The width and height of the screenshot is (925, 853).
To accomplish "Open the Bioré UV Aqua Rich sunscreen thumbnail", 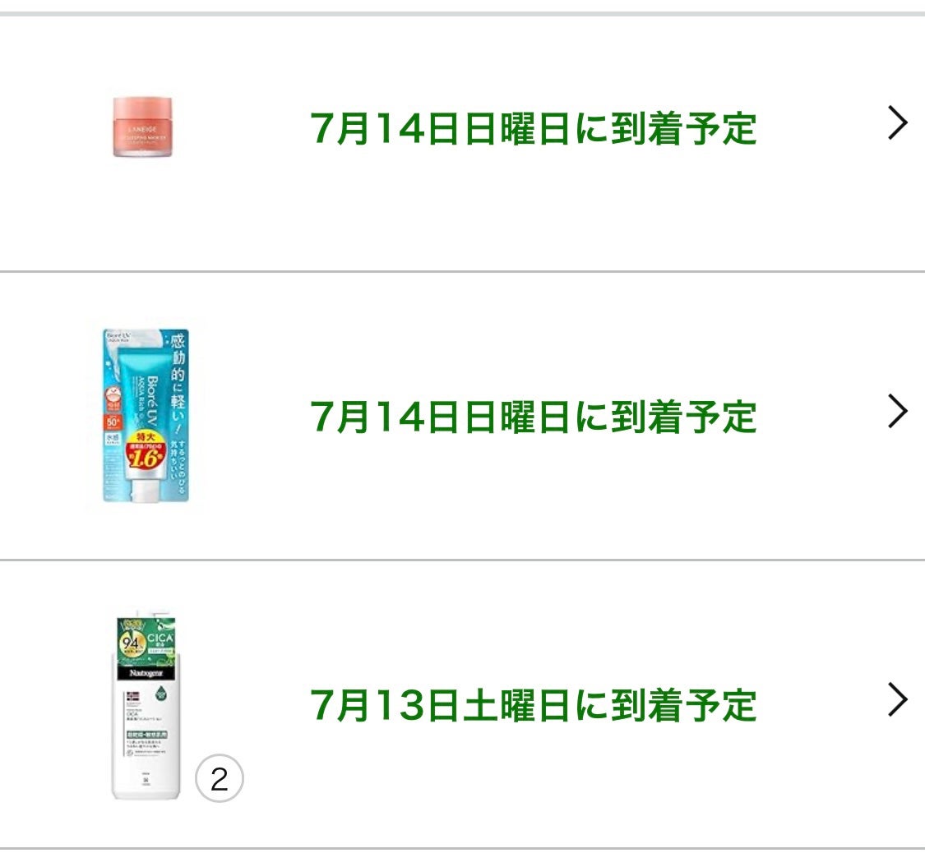I will pyautogui.click(x=144, y=415).
